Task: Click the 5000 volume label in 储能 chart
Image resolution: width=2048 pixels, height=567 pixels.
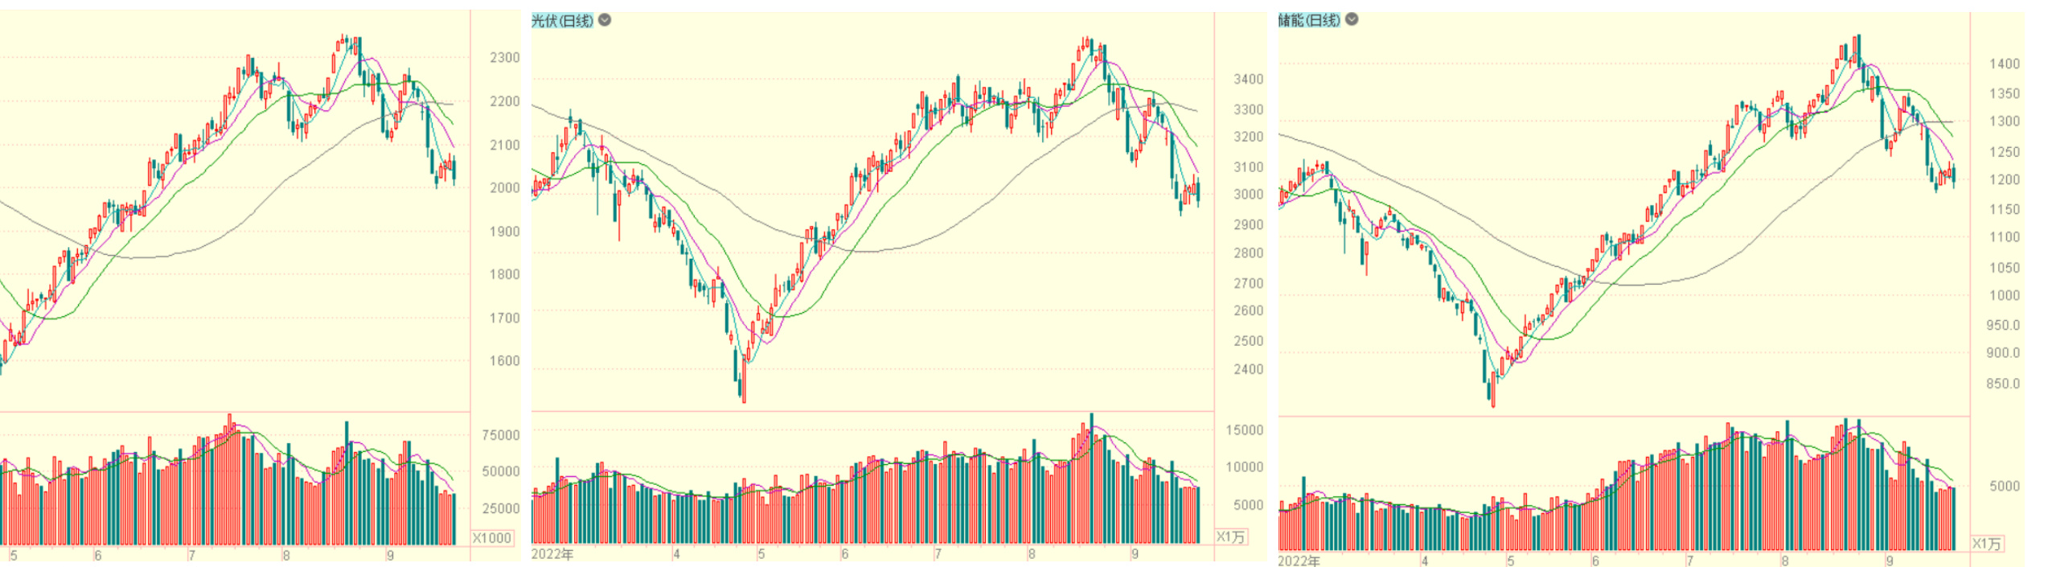Action: point(2005,486)
